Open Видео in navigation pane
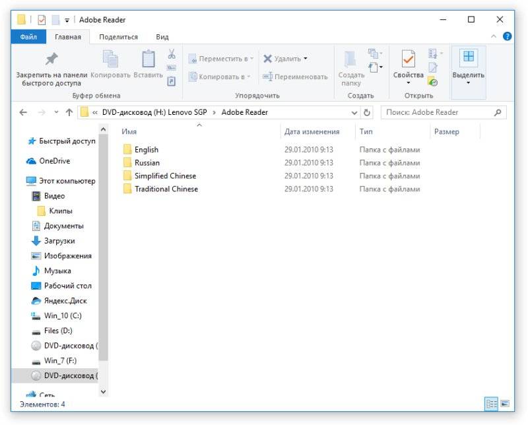 [x=48, y=195]
